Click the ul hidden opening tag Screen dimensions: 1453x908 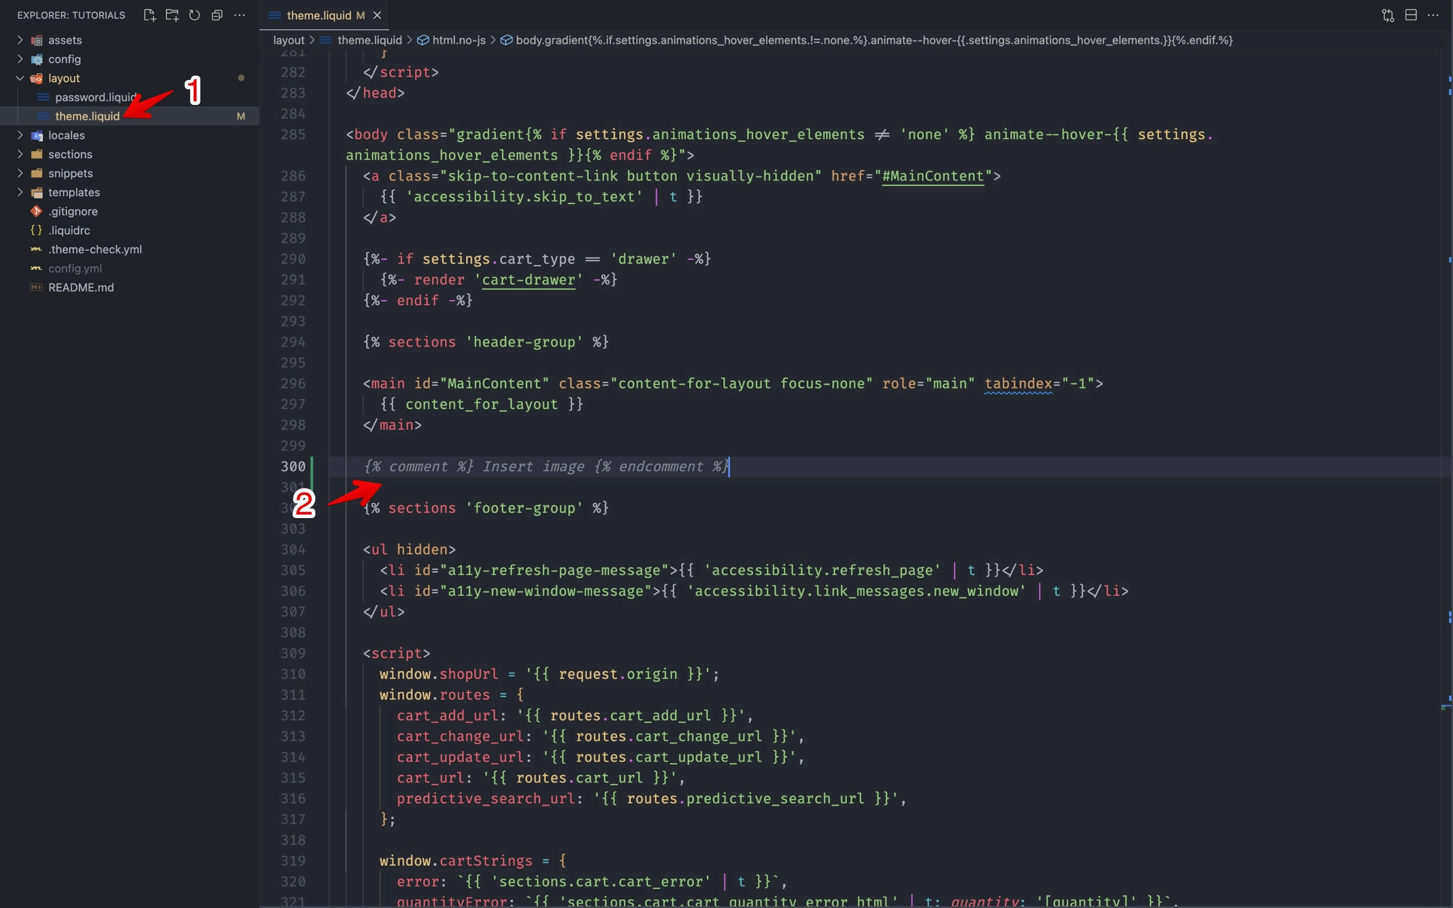pos(409,549)
